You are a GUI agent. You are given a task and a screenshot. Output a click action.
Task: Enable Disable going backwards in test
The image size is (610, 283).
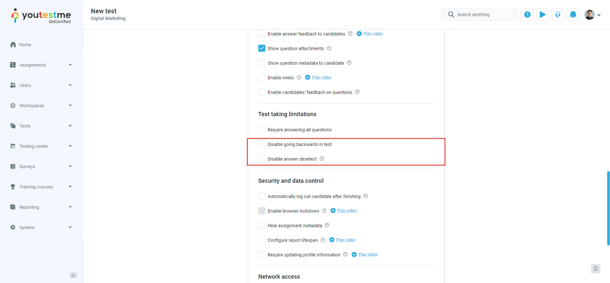coord(262,144)
